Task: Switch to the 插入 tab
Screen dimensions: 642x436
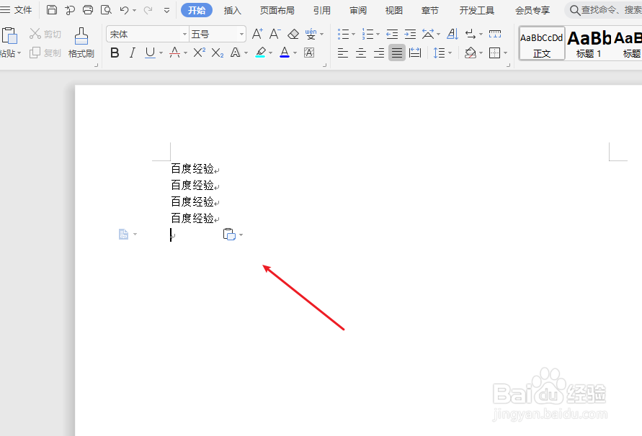Action: point(232,10)
